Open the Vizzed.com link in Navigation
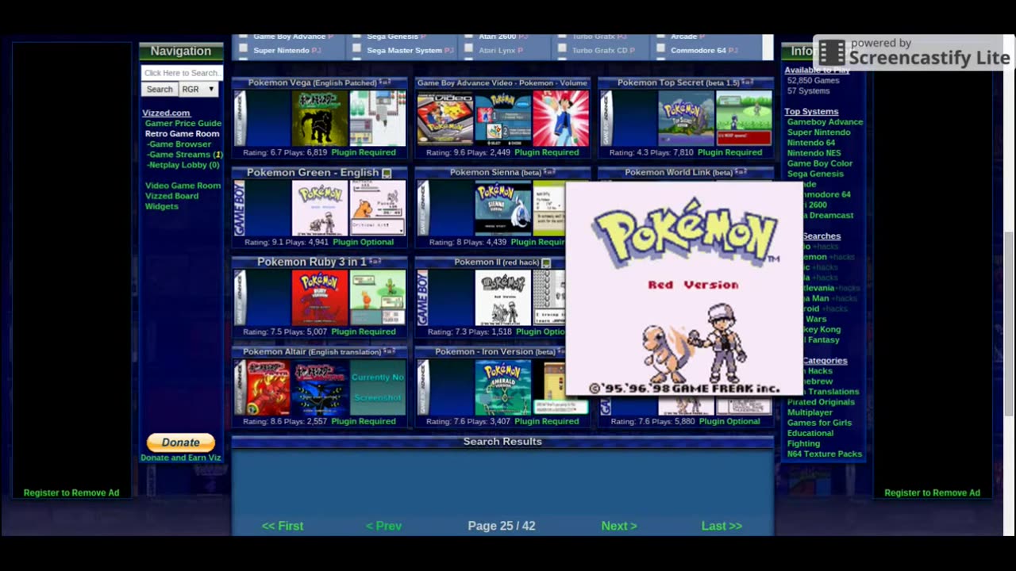The image size is (1016, 571). coord(166,113)
